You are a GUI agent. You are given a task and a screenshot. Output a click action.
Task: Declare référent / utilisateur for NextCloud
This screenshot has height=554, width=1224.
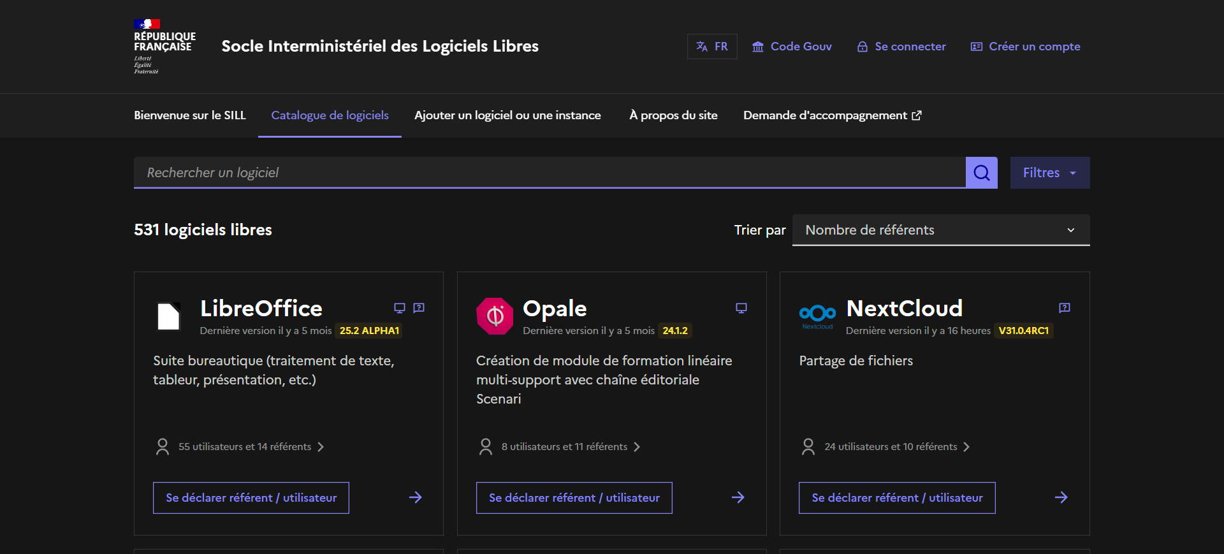(897, 498)
